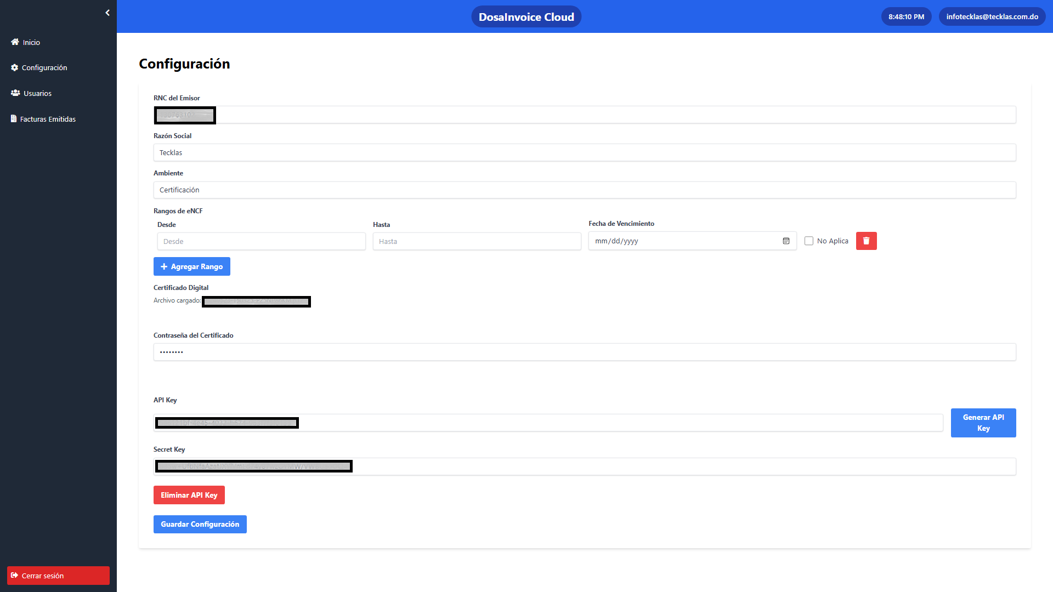Click the red trash icon to delete range

click(866, 241)
